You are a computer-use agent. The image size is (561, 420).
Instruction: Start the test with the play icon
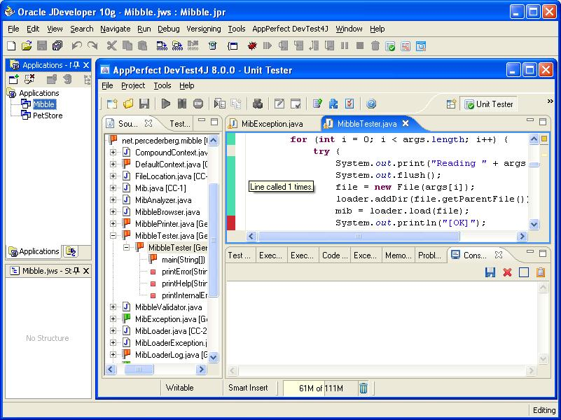coord(166,104)
